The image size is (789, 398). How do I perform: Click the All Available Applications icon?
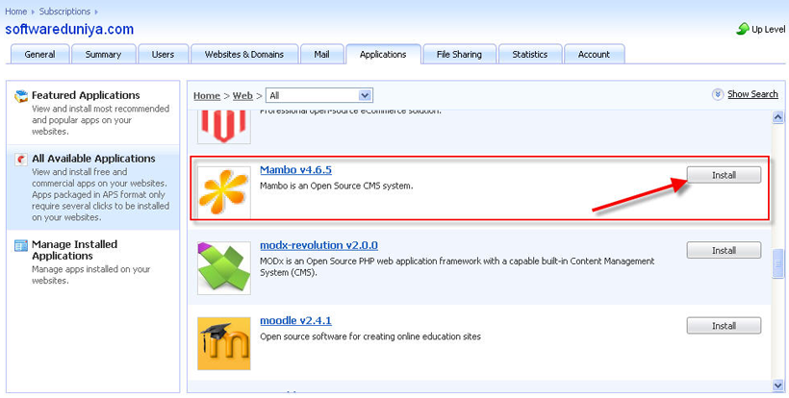21,159
